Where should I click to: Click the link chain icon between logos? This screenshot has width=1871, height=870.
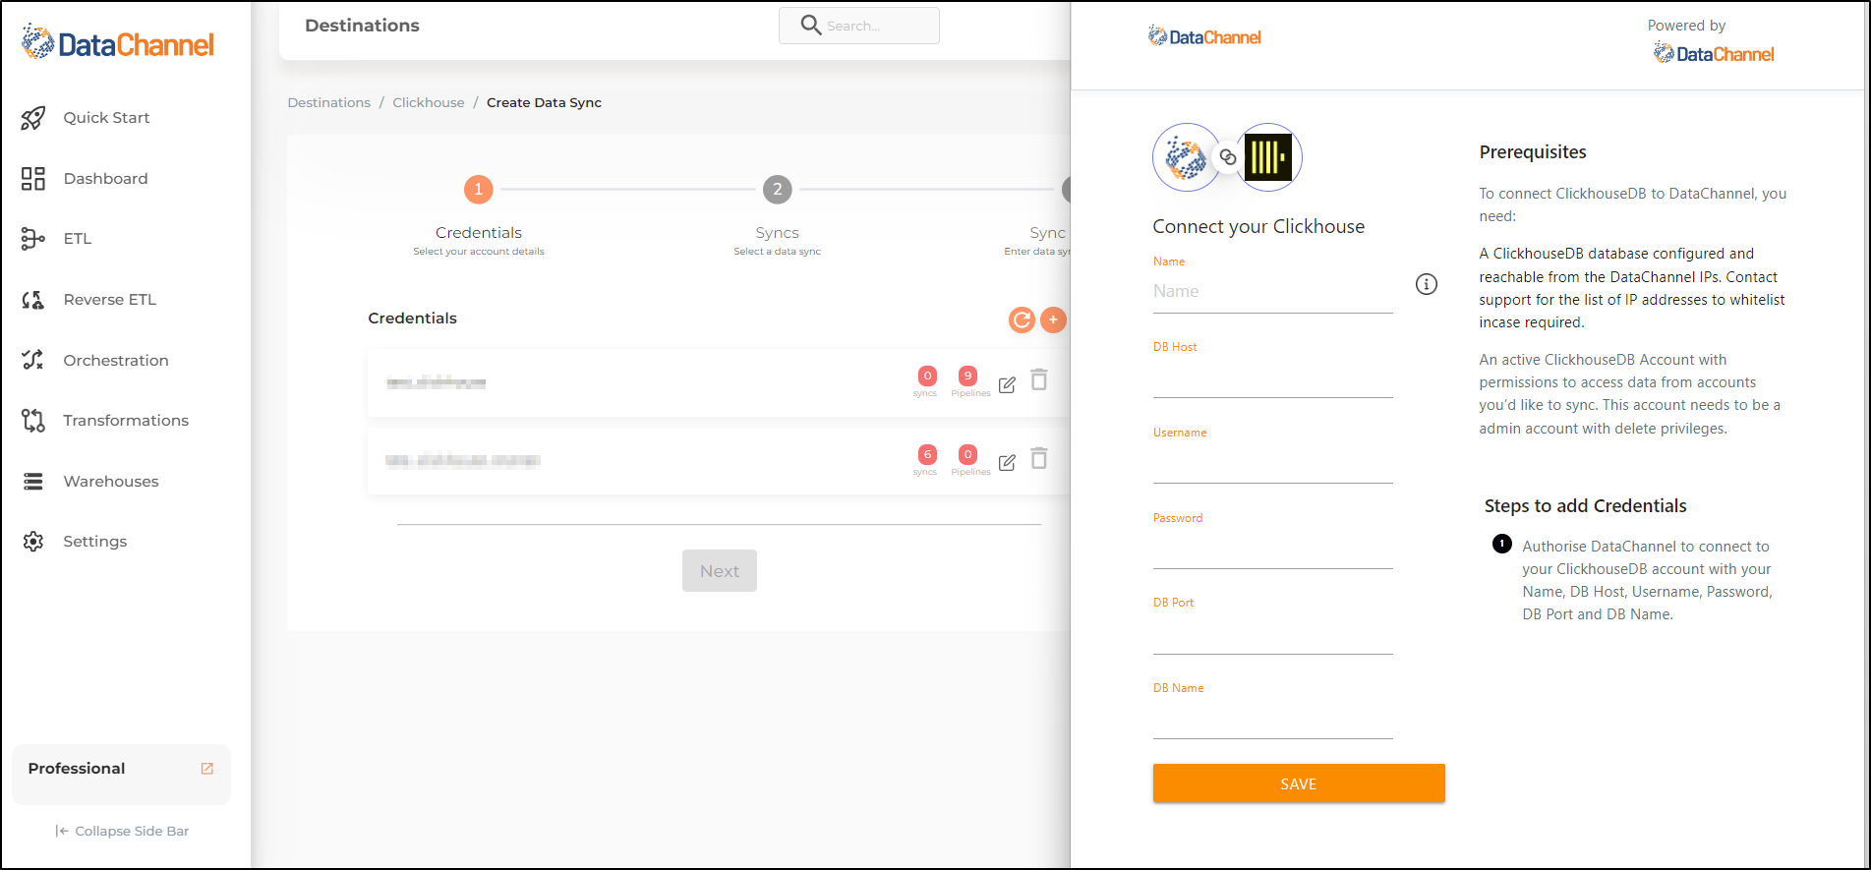pyautogui.click(x=1228, y=157)
